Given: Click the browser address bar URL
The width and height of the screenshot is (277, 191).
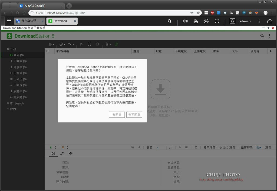Looking at the screenshot, I should (x=66, y=13).
